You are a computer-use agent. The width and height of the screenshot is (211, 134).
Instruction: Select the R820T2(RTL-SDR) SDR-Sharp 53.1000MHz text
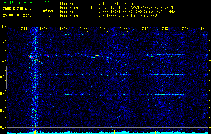click(139, 12)
